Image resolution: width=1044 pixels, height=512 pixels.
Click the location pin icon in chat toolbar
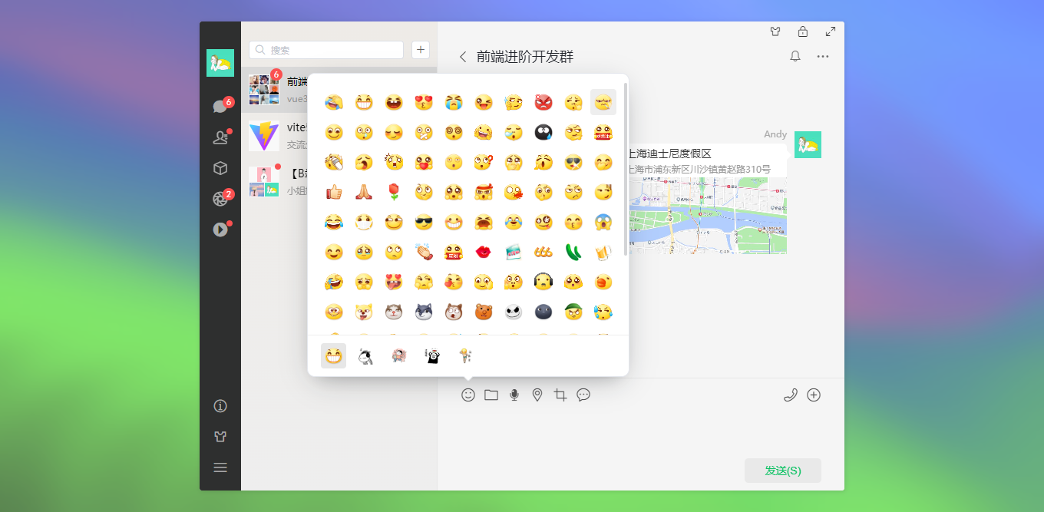click(537, 395)
